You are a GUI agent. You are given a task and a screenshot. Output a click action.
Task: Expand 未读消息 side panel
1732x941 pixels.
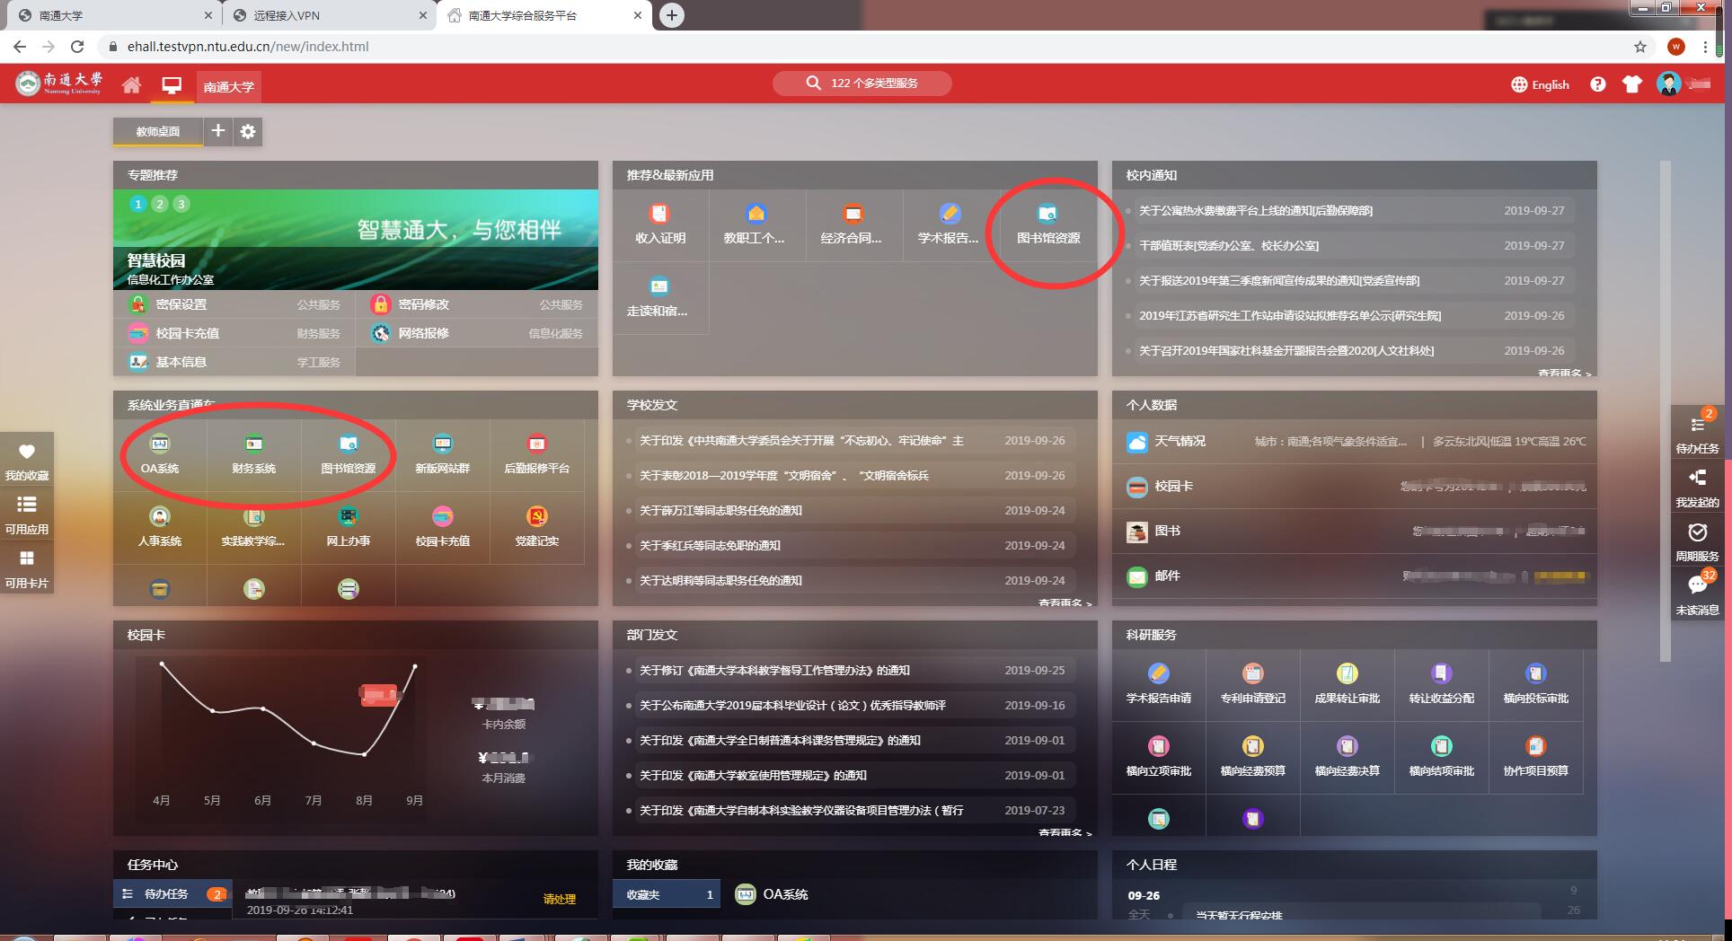1697,594
